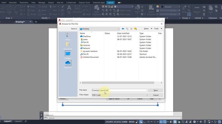The width and height of the screenshot is (222, 124).
Task: Open object color ByLayer swatch dropdown
Action: (x=171, y=7)
